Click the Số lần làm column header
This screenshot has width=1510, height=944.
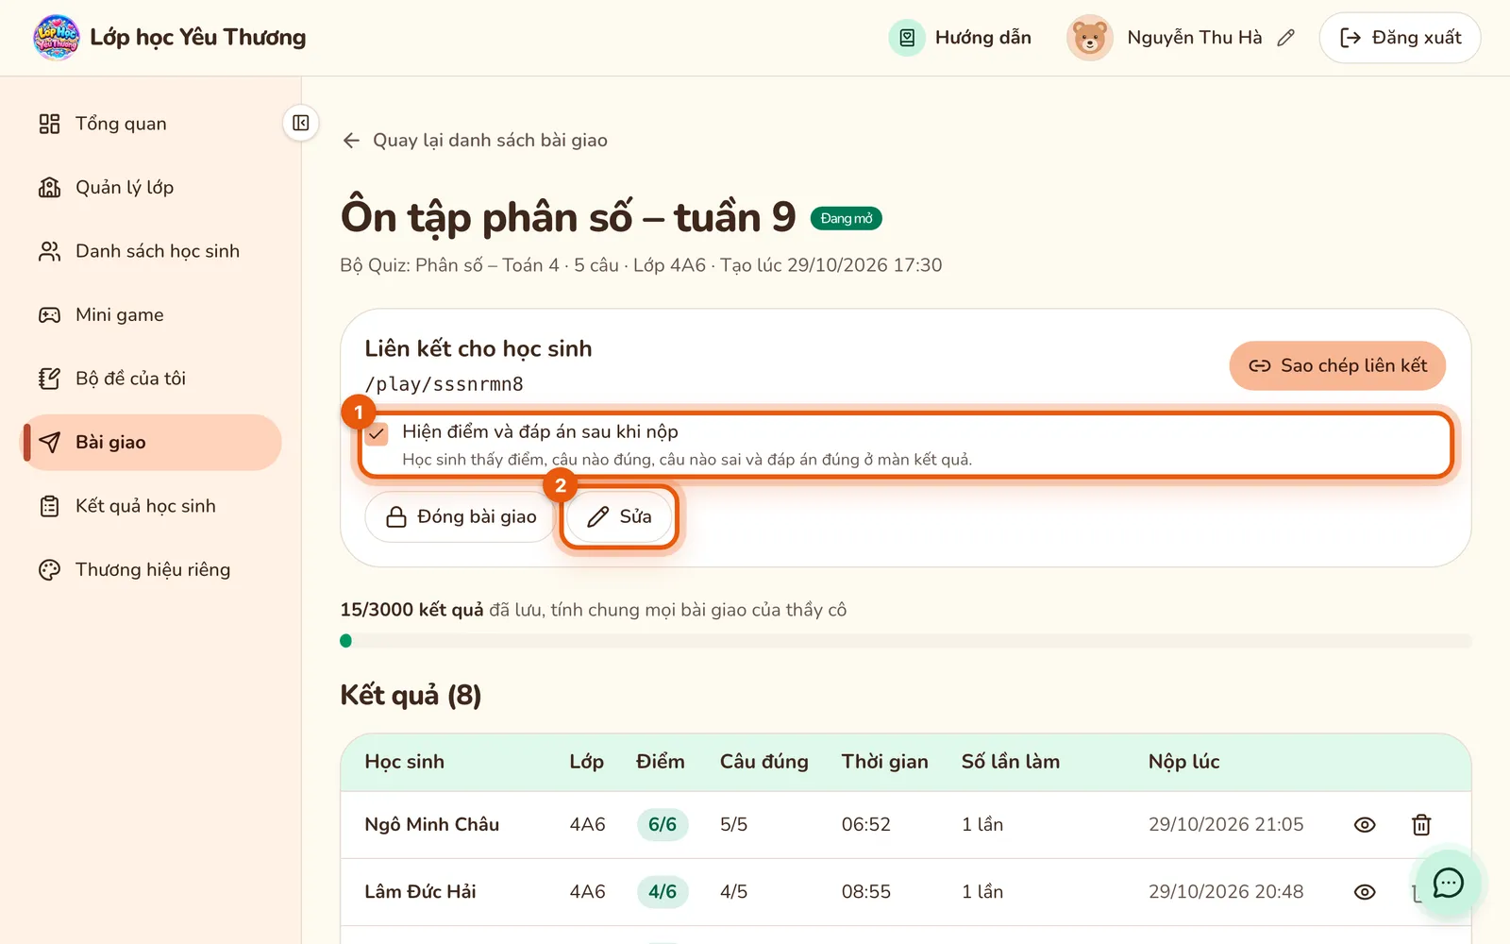[1011, 762]
